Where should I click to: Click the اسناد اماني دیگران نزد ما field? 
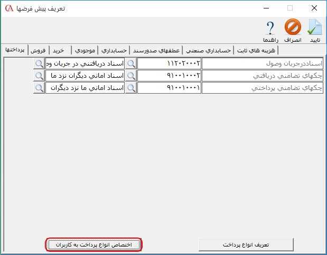coord(85,76)
